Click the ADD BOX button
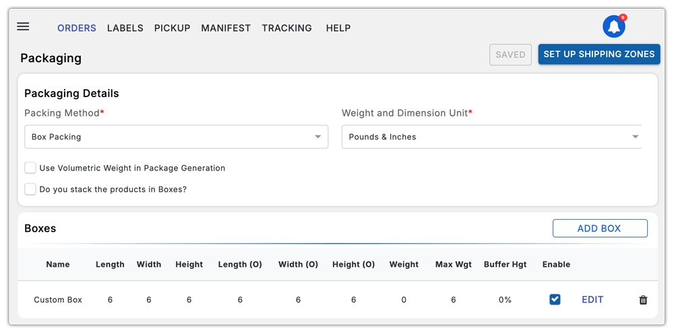 (600, 228)
